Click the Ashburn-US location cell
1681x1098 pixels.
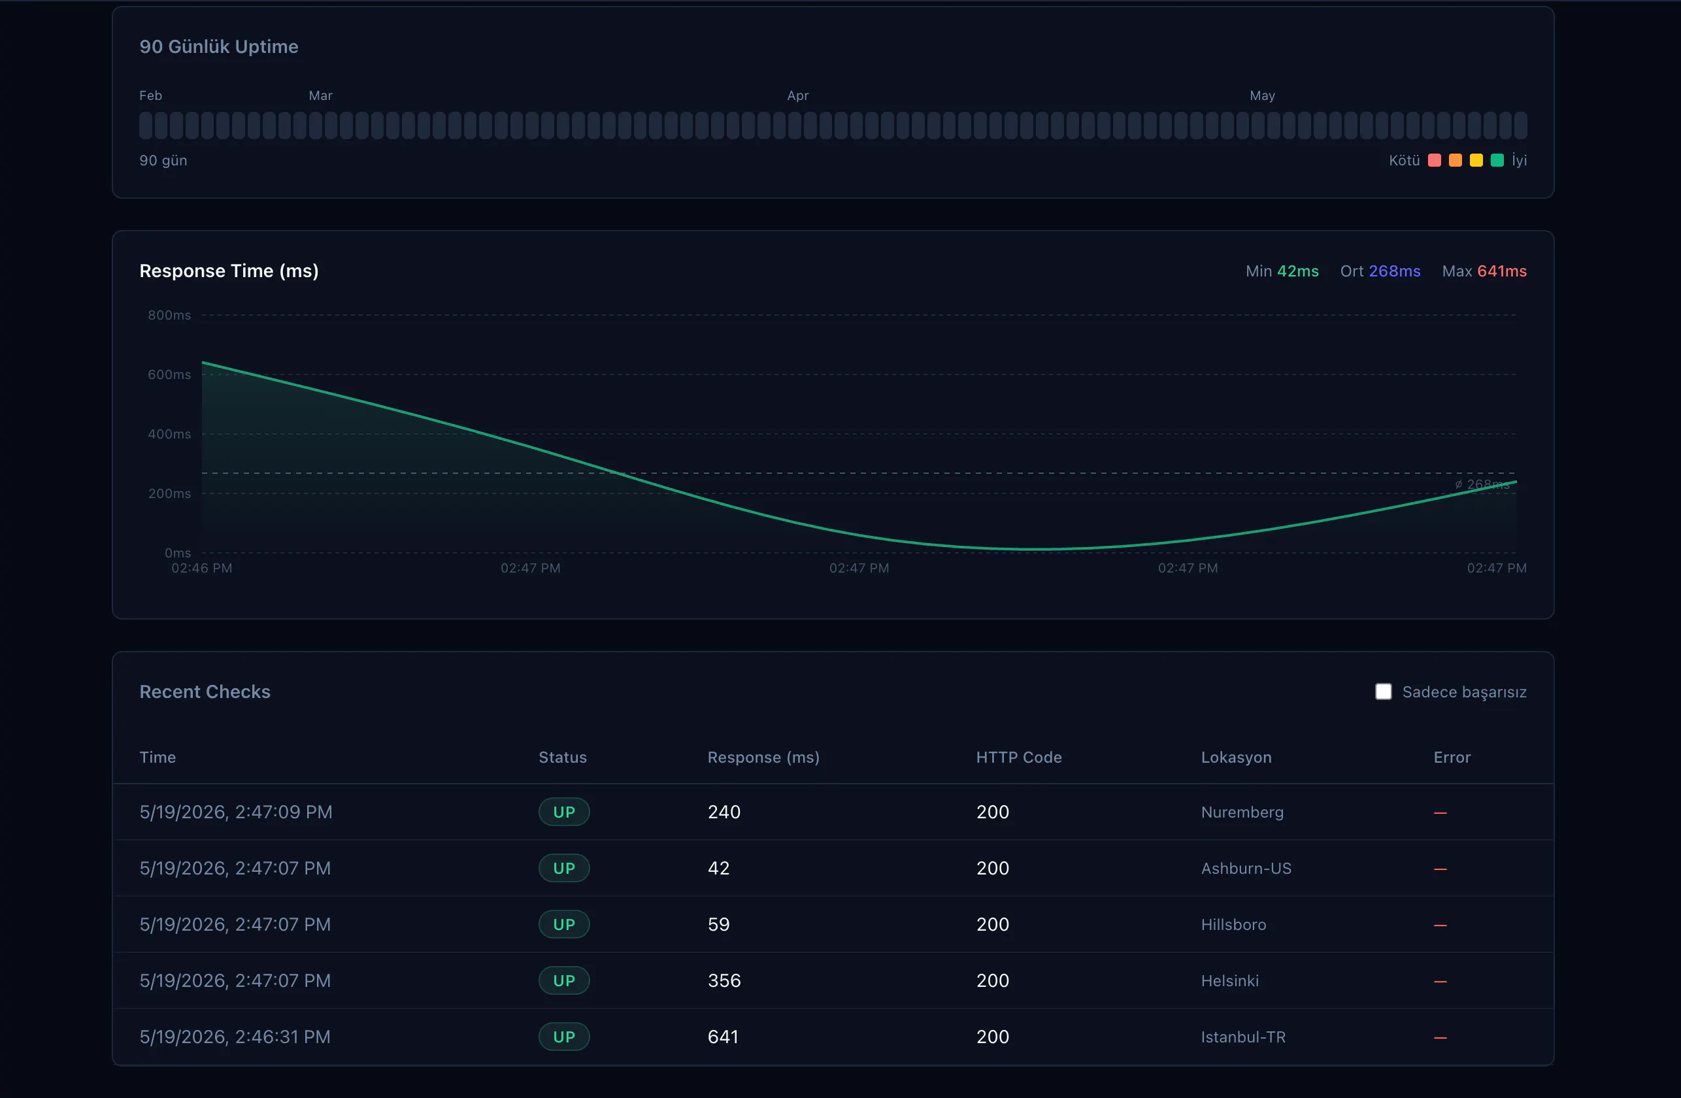coord(1246,868)
